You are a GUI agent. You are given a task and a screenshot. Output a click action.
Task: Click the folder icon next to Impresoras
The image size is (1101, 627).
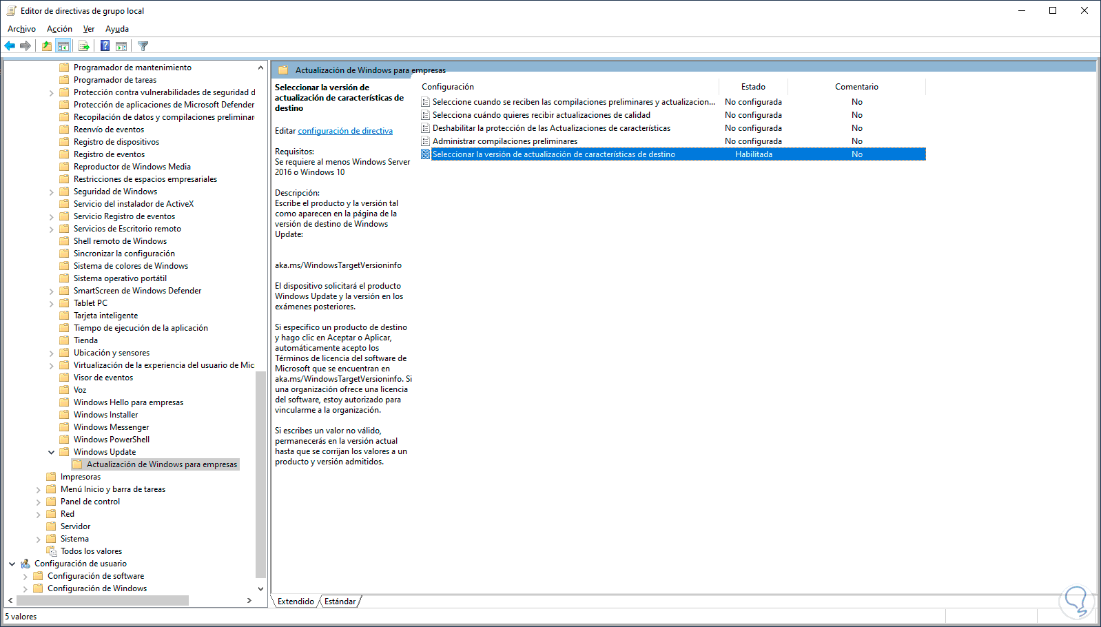coord(51,477)
